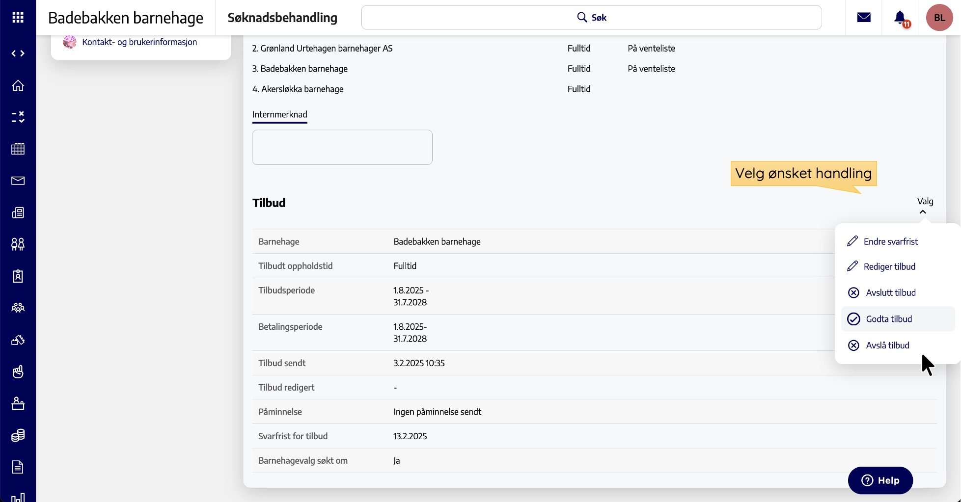961x502 pixels.
Task: Open the document icon in sidebar
Action: (18, 467)
